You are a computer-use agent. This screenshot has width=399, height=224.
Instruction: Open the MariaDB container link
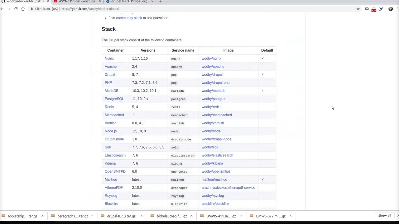[x=112, y=91]
